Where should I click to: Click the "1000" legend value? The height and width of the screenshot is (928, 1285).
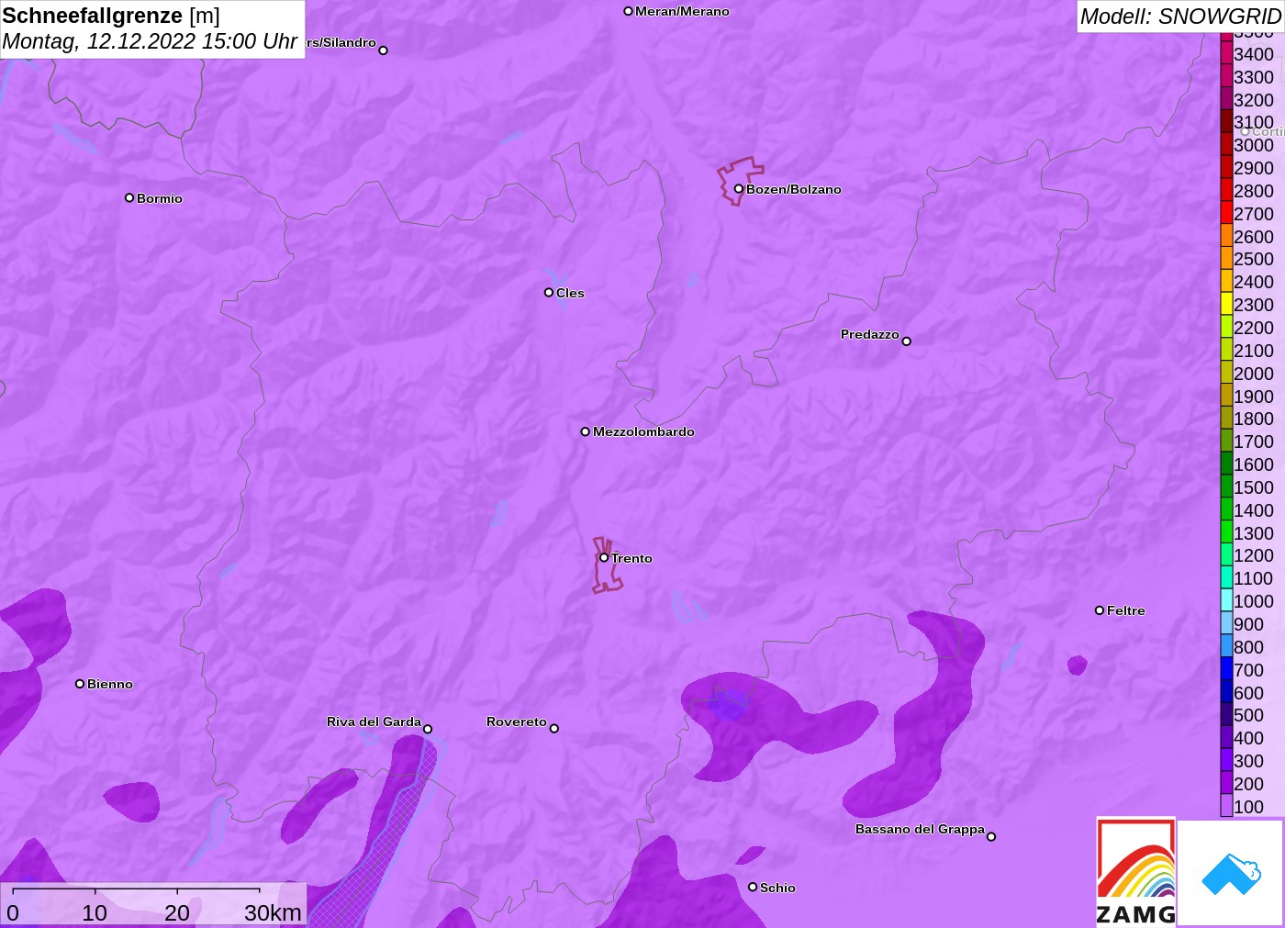[1254, 601]
